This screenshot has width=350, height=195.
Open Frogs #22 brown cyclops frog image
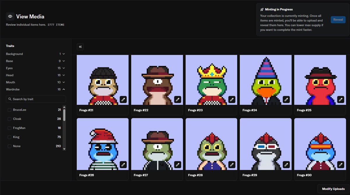coord(157,80)
